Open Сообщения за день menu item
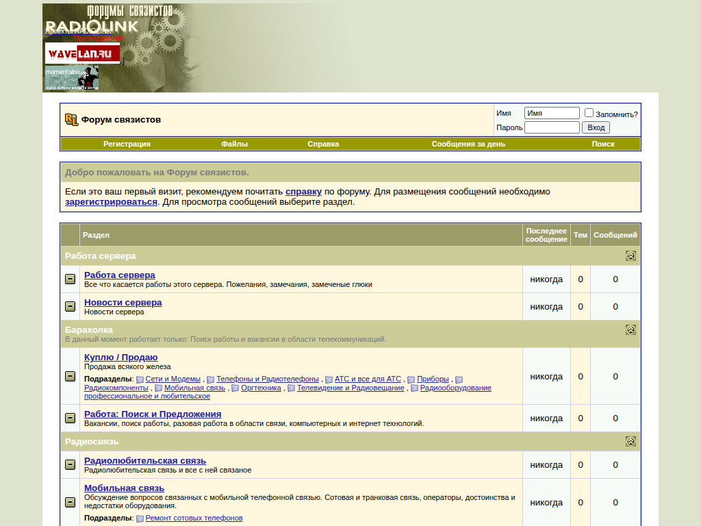701x526 pixels. (468, 144)
